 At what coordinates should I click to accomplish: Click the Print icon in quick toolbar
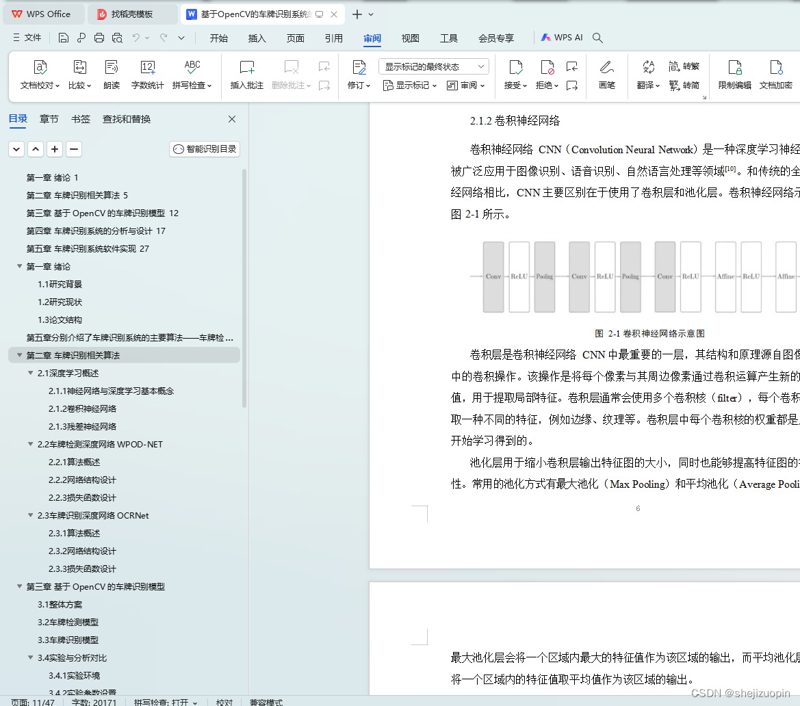pos(99,38)
